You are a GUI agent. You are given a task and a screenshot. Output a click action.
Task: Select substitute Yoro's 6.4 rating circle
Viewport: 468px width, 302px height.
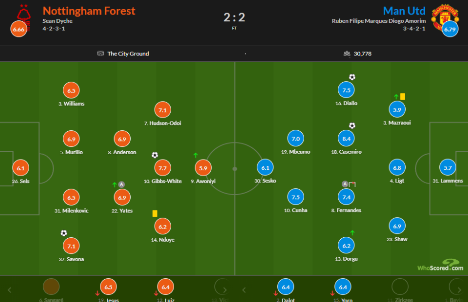click(x=343, y=287)
